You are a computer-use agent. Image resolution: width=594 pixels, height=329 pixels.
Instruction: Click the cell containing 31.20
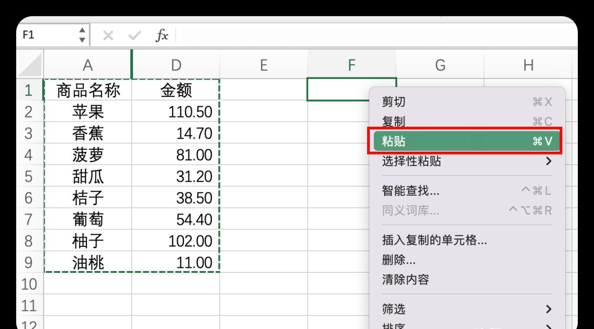176,177
